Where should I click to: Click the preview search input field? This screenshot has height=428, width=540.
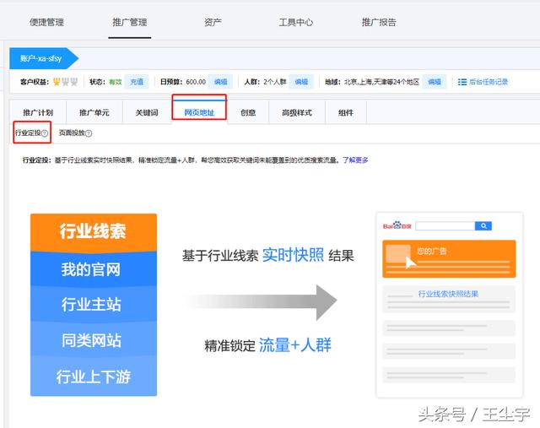(445, 226)
